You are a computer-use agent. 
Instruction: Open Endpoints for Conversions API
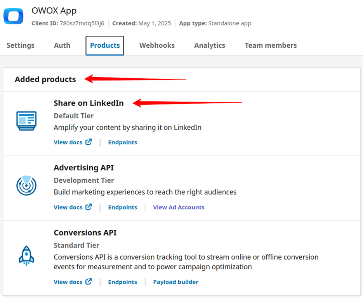point(123,282)
